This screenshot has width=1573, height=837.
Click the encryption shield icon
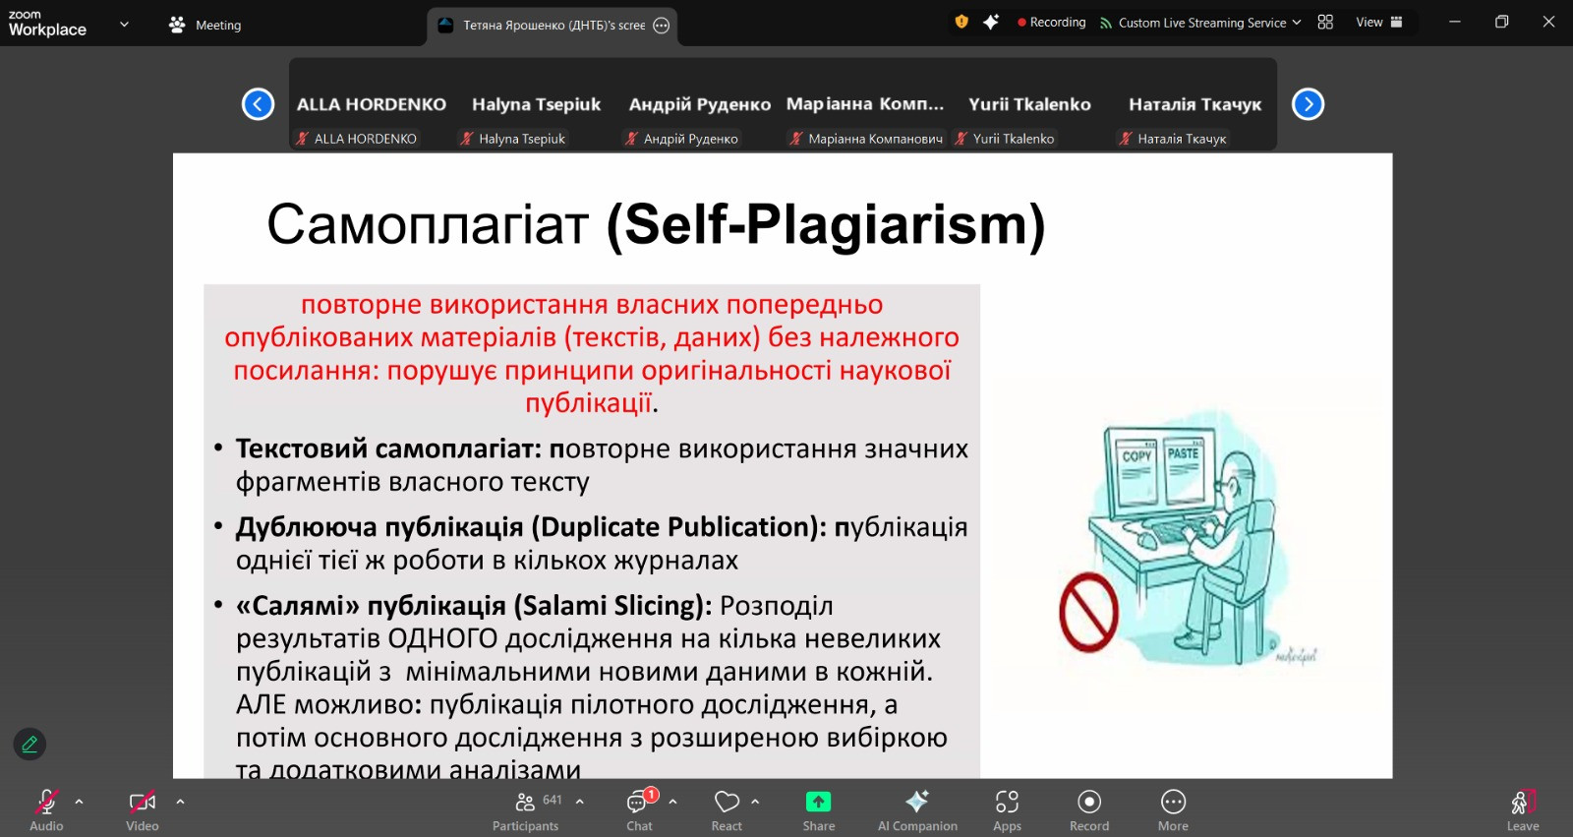[961, 22]
